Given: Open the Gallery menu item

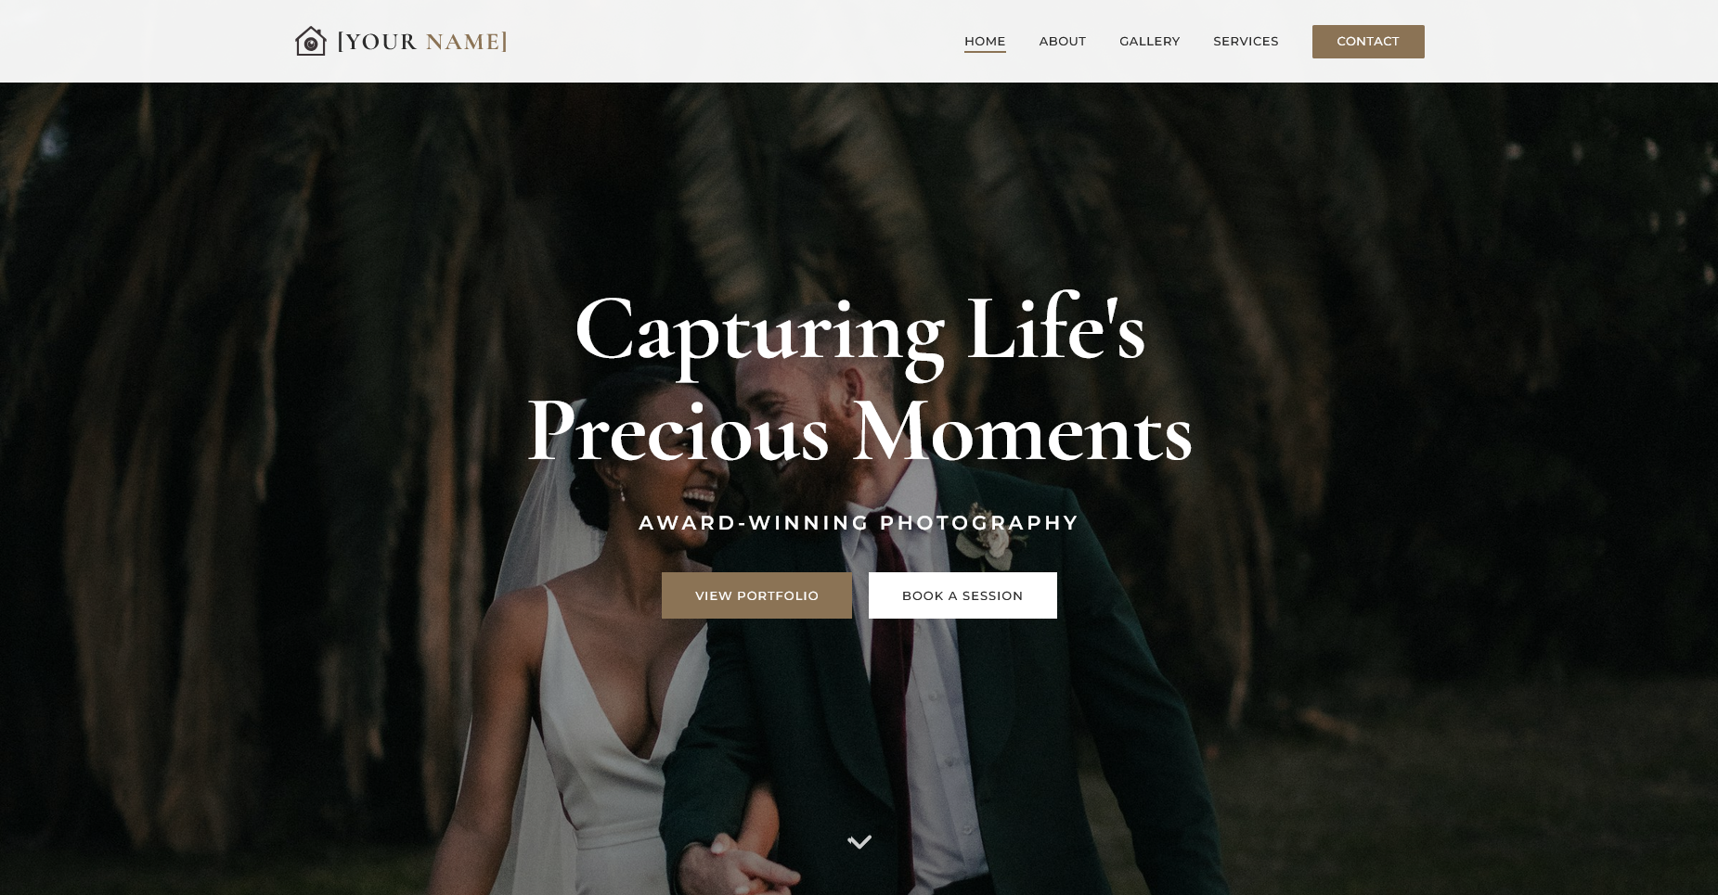Looking at the screenshot, I should click(1150, 42).
